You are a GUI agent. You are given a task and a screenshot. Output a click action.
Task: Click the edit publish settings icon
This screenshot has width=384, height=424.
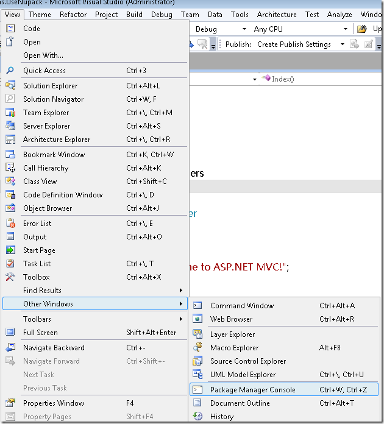pos(368,44)
